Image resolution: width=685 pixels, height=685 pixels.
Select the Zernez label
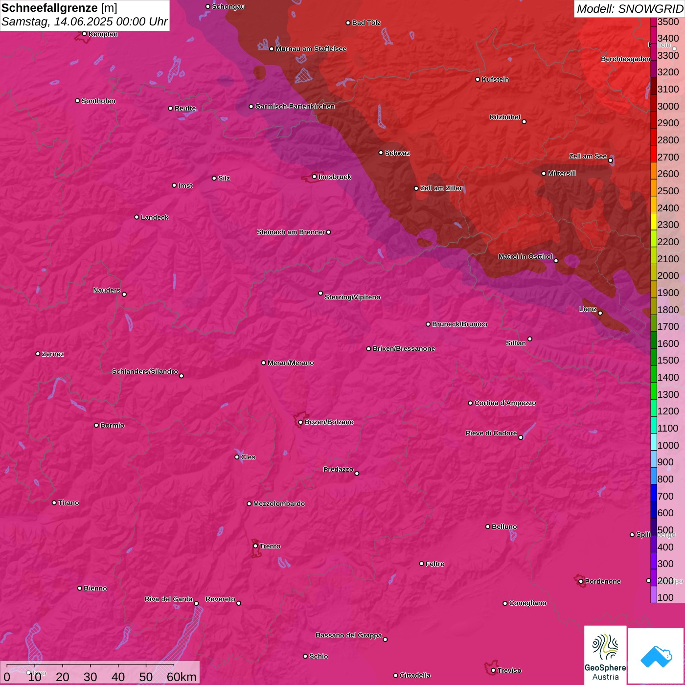click(x=53, y=354)
